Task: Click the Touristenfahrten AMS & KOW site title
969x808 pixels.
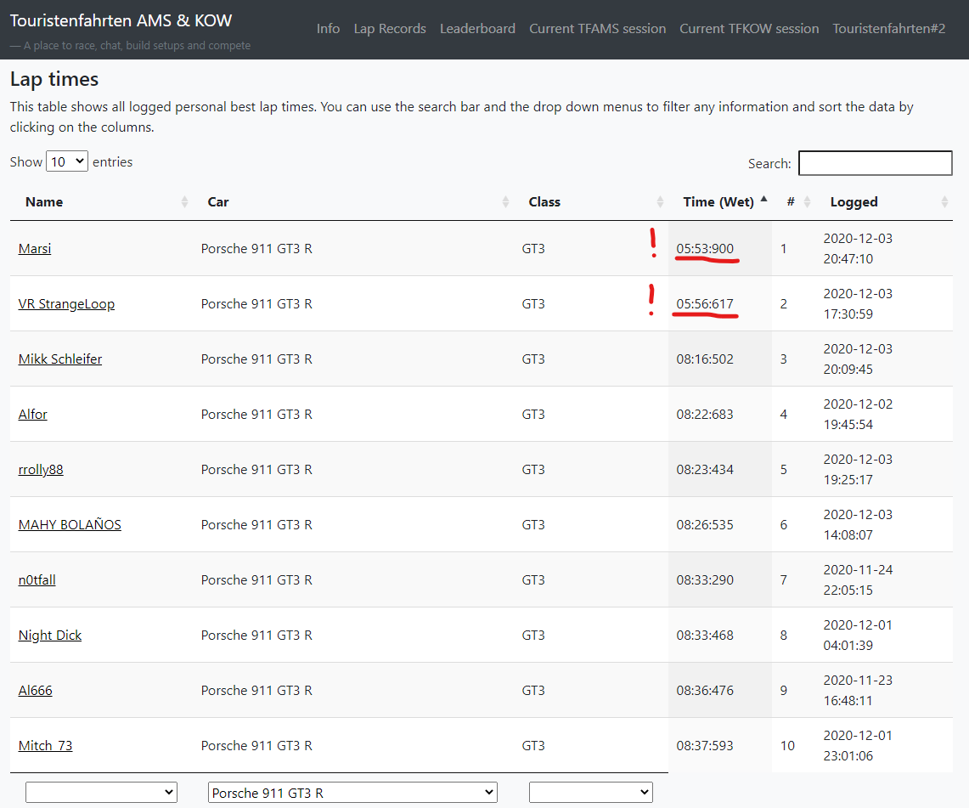Action: point(121,21)
